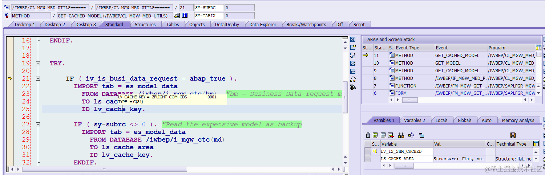Click the orange save floppy icon in Variables panel
This screenshot has height=175, width=545.
pyautogui.click(x=513, y=135)
